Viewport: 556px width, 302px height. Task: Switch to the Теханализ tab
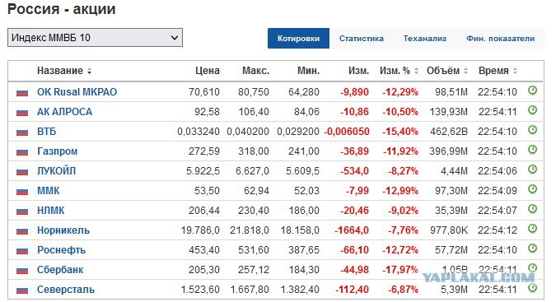click(425, 38)
